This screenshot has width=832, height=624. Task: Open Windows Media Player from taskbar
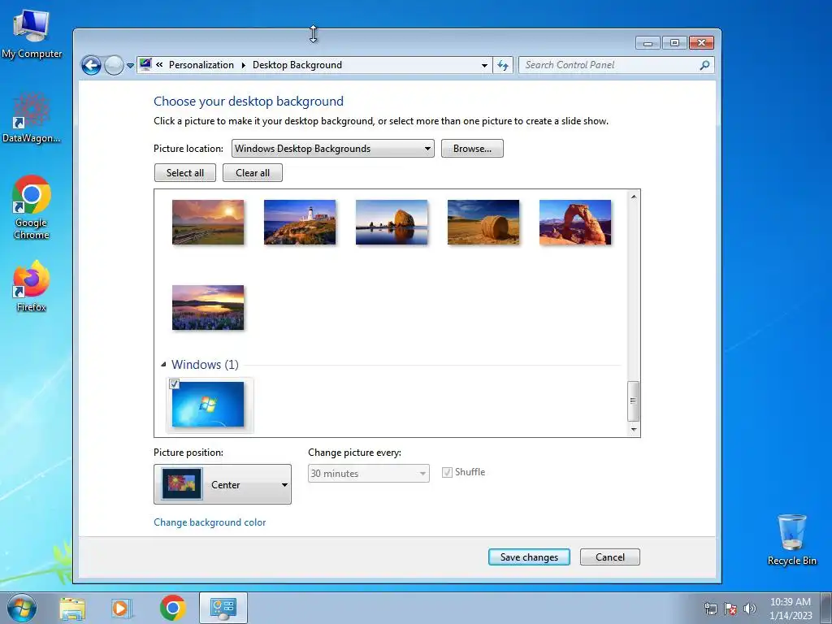click(122, 608)
